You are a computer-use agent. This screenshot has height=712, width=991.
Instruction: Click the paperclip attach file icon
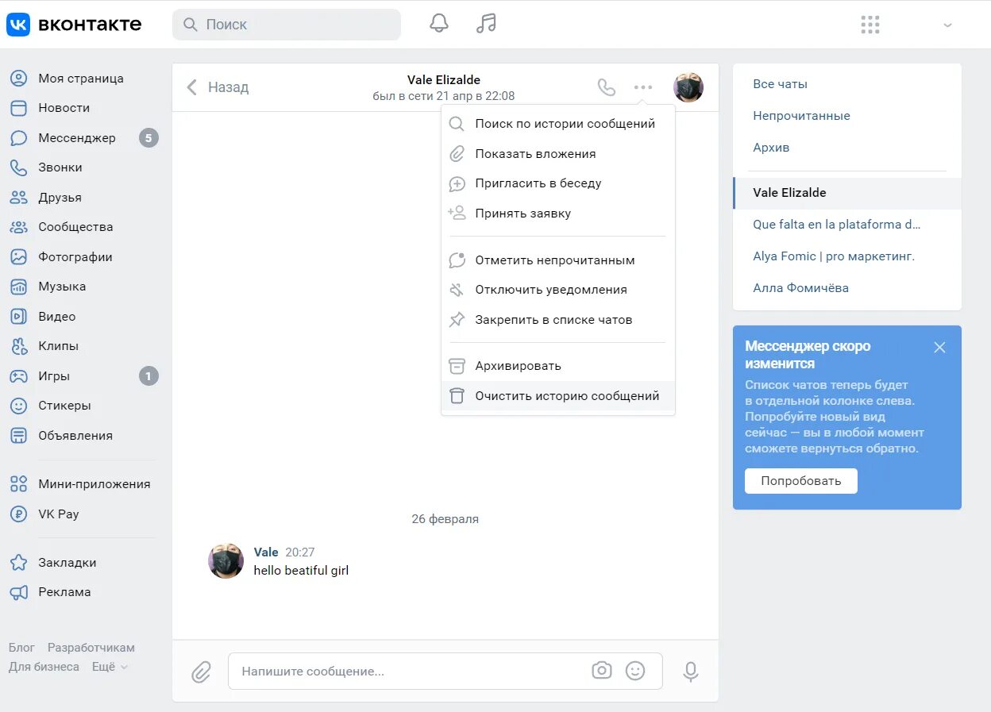[x=202, y=672]
